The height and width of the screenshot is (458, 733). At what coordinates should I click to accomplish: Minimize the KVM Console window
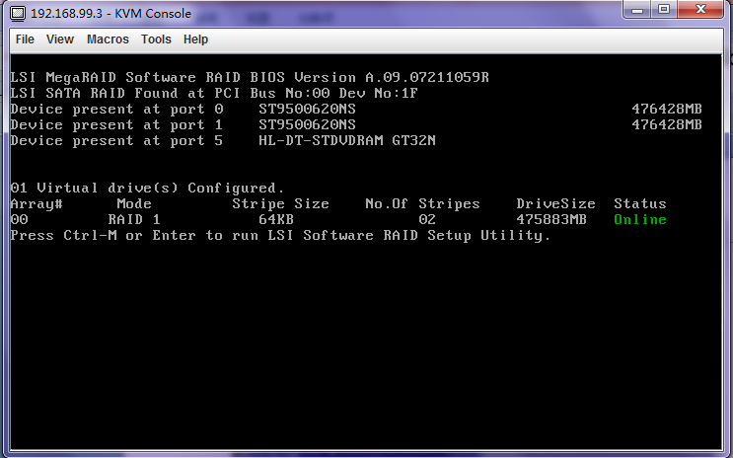coord(637,9)
